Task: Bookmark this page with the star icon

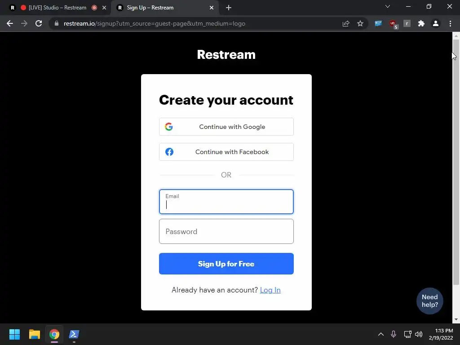Action: pyautogui.click(x=360, y=23)
